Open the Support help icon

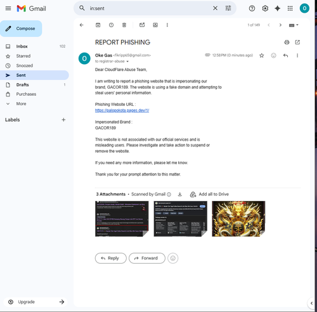252,8
